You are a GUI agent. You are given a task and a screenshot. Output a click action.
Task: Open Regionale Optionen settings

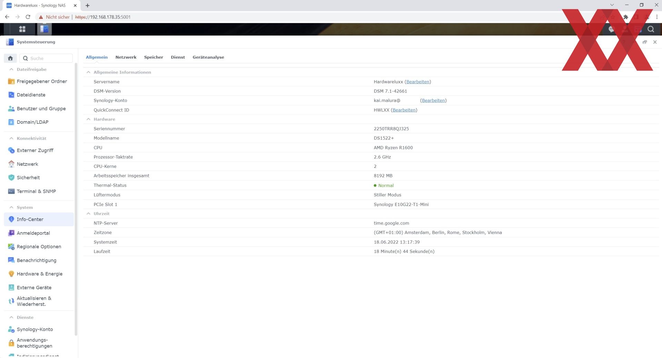[x=39, y=247]
